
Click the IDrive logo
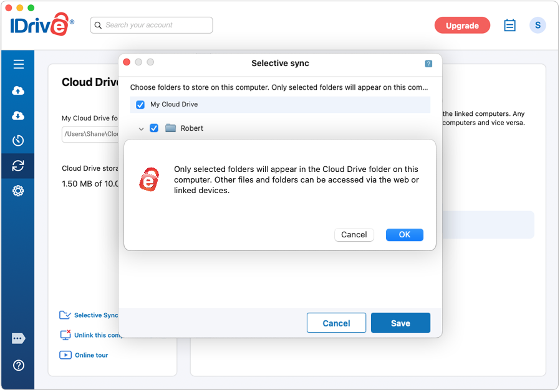tap(42, 24)
